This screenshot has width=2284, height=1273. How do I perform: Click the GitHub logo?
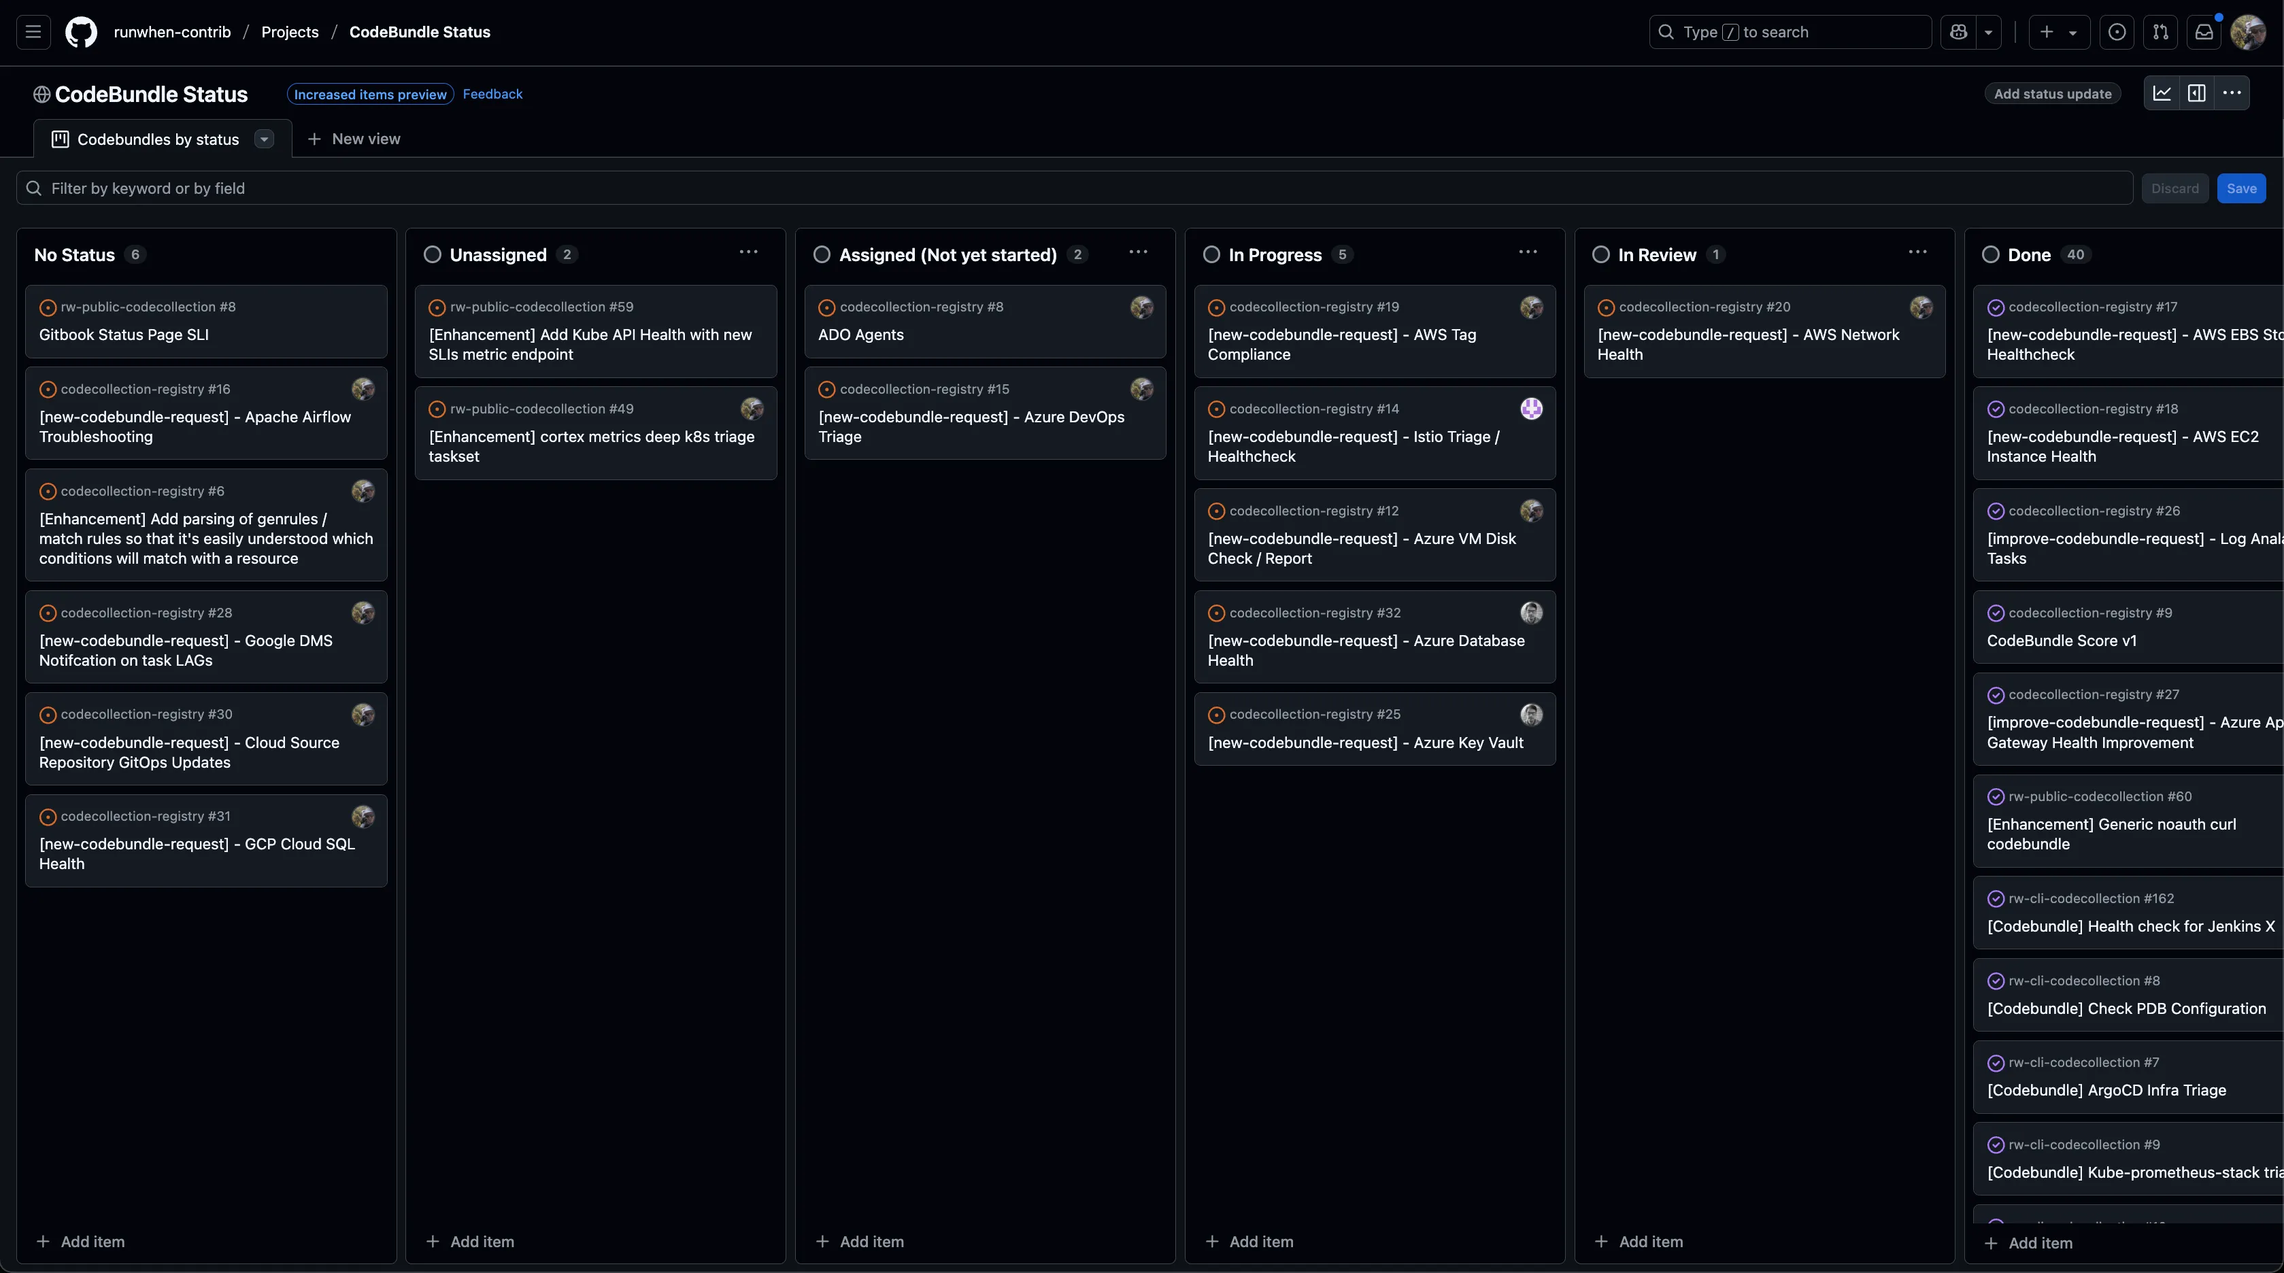coord(81,32)
